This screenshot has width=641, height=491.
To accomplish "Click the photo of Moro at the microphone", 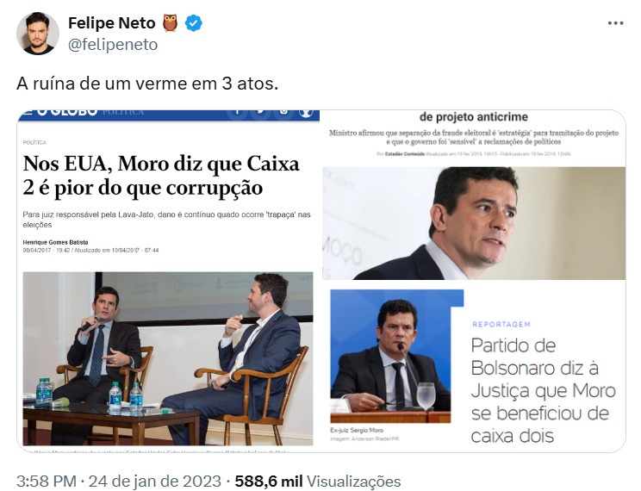I will pos(390,356).
